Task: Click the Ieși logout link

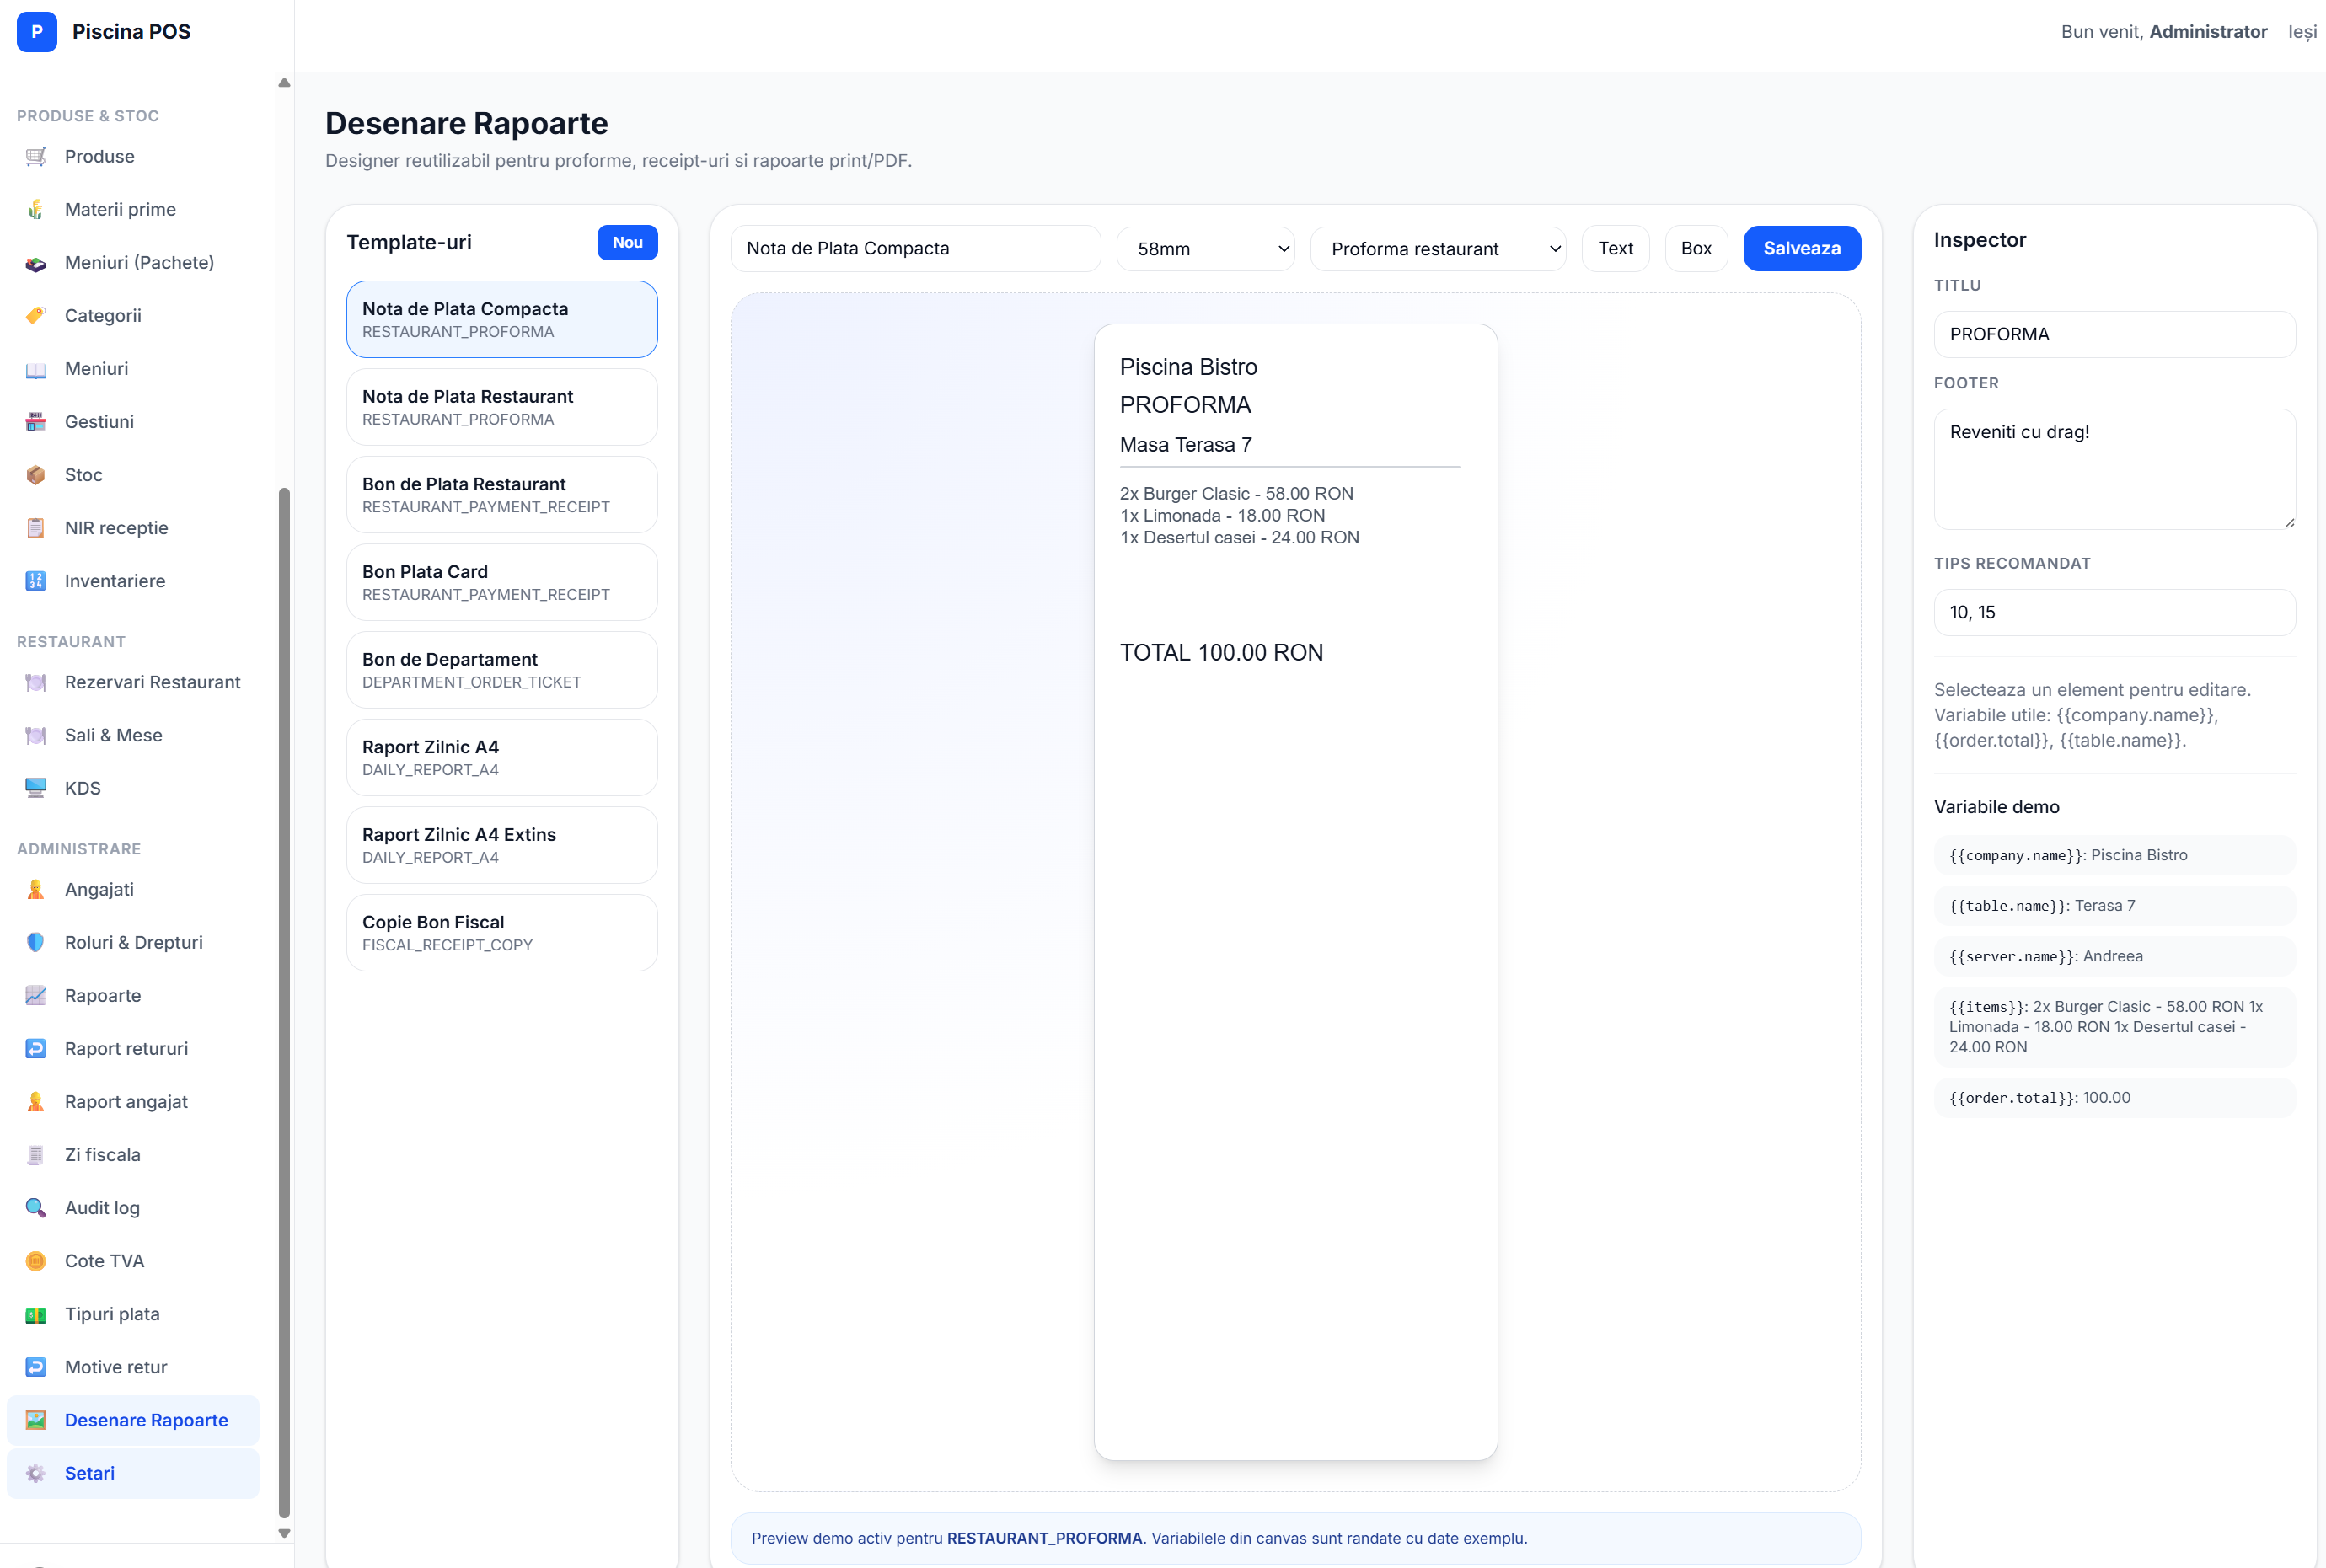Action: (2302, 32)
